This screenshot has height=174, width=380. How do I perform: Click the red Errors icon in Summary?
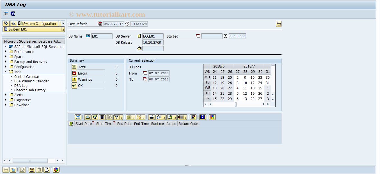tap(74, 73)
